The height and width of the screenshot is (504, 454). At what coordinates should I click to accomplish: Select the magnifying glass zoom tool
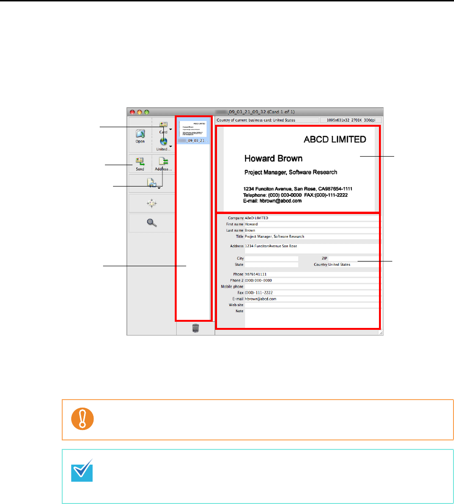151,223
